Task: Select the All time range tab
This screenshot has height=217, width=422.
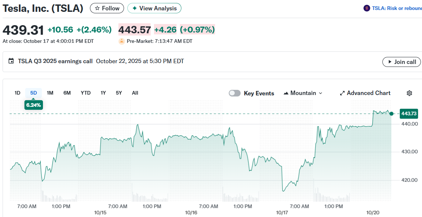Action: [x=135, y=93]
